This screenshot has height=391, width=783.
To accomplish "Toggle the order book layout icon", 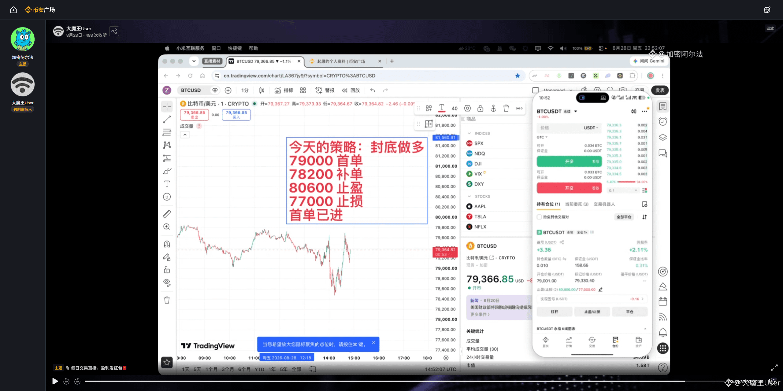I will pyautogui.click(x=645, y=190).
